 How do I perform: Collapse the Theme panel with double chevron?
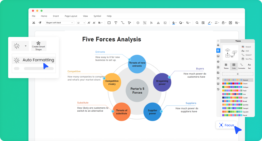coord(218,41)
